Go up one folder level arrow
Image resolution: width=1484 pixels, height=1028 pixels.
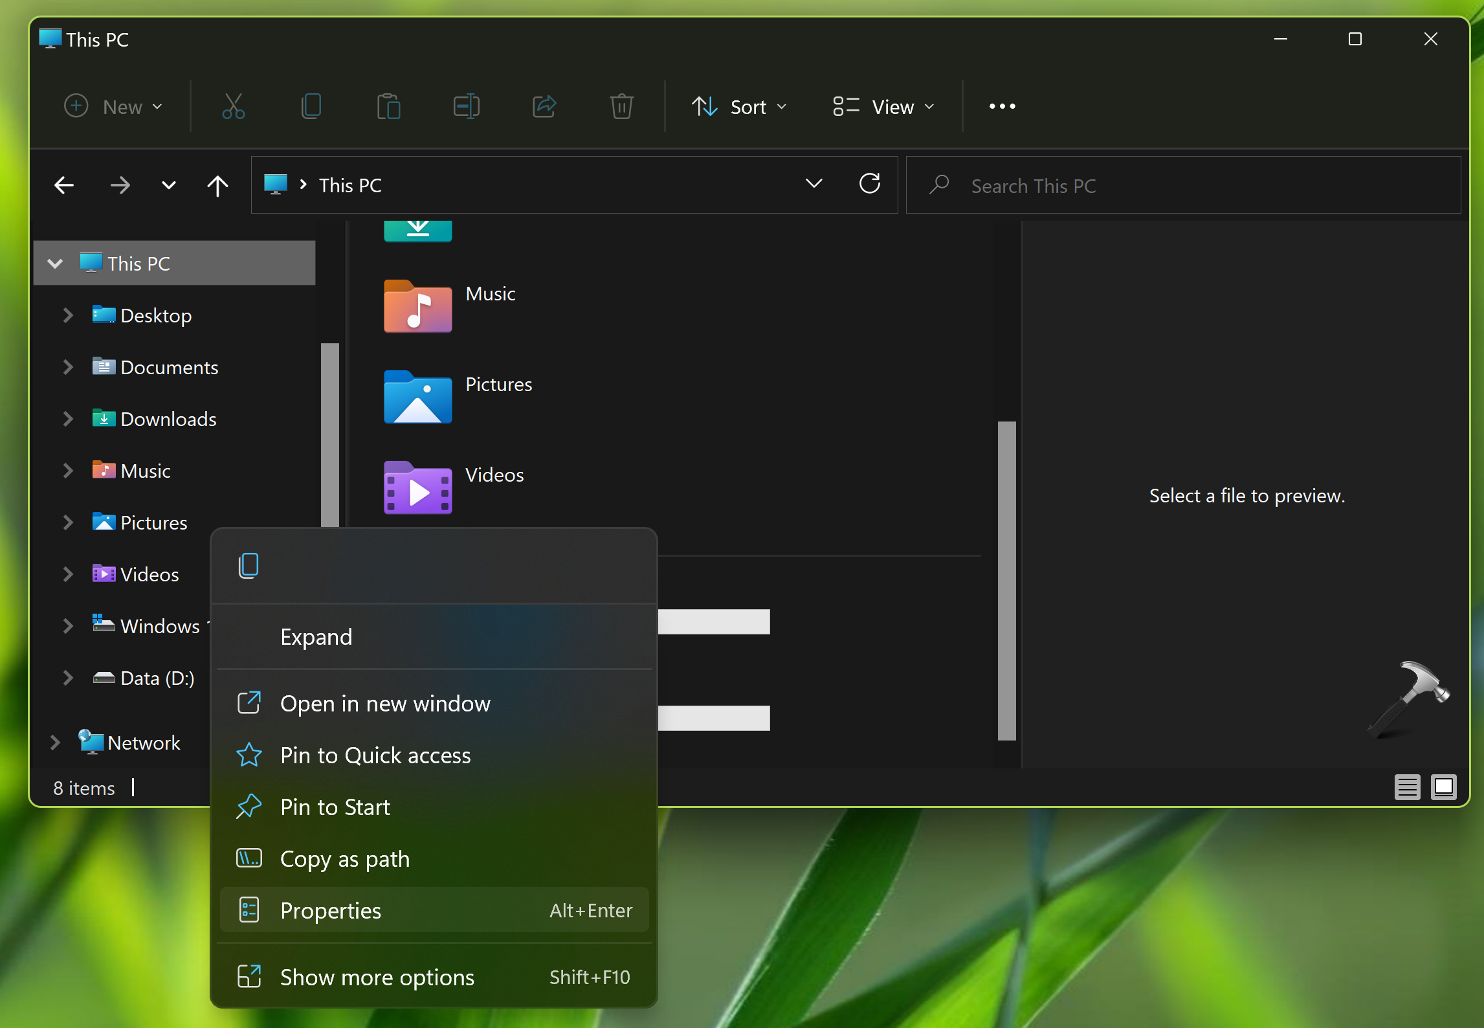click(x=217, y=186)
